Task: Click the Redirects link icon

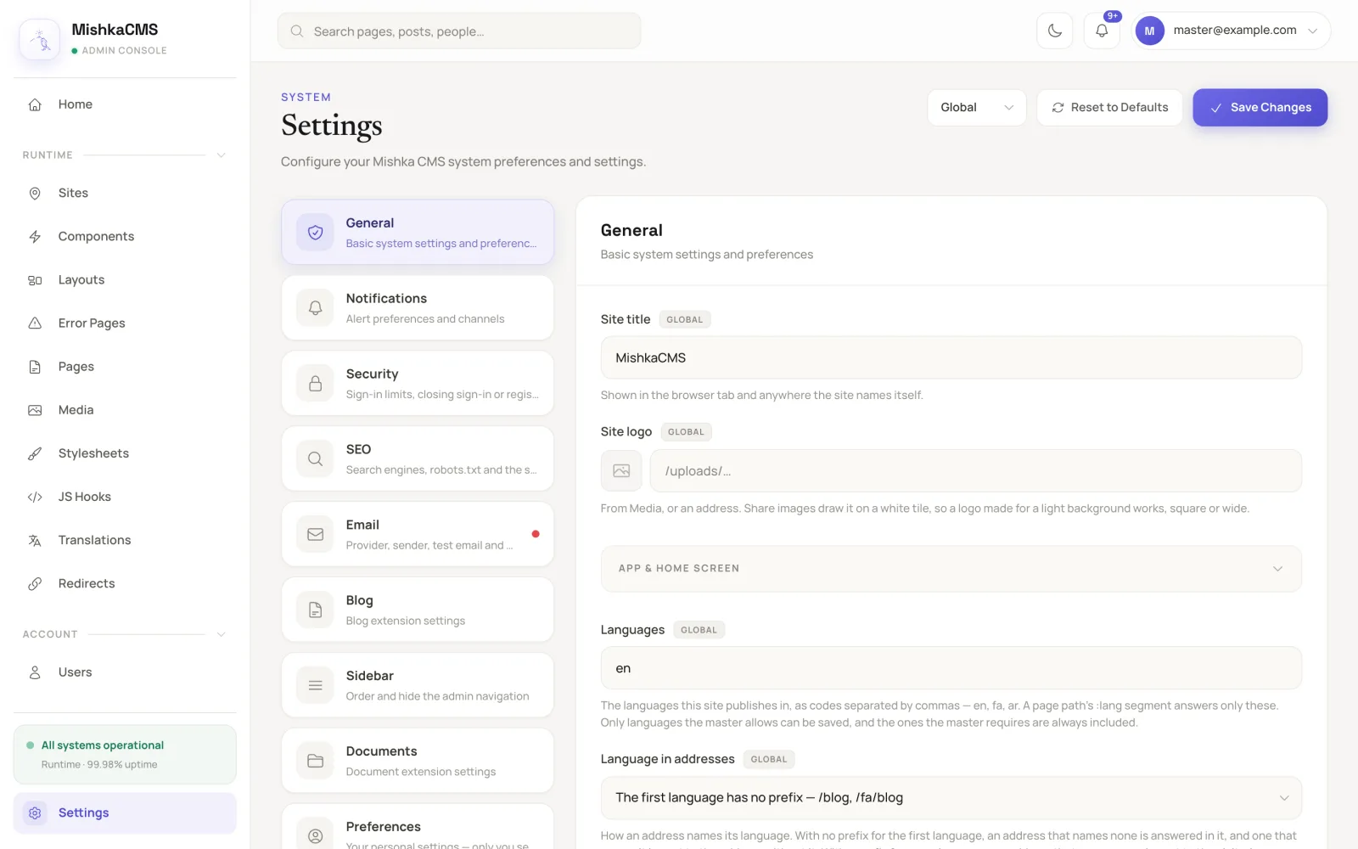Action: coord(35,583)
